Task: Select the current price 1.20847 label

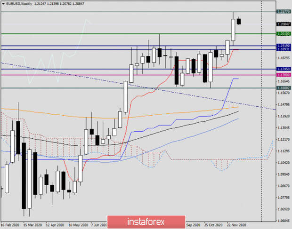Action: pos(283,24)
